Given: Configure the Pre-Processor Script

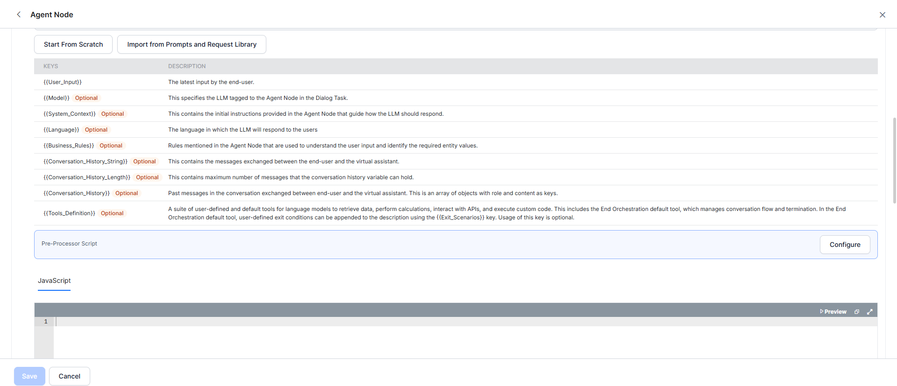Looking at the screenshot, I should tap(844, 245).
